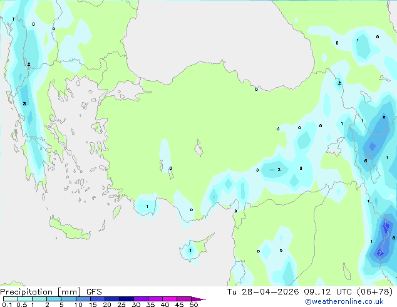
Task: Click the '09..12 UTC' time text
Action: (x=328, y=292)
